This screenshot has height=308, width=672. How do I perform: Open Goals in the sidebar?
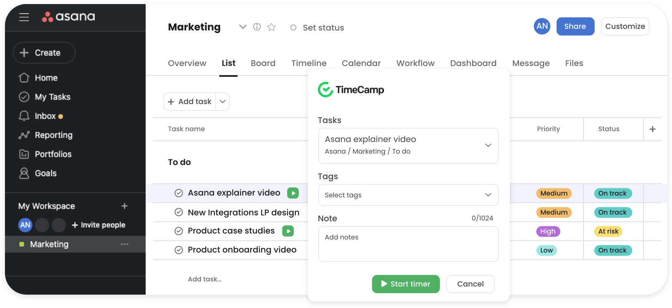(x=46, y=173)
